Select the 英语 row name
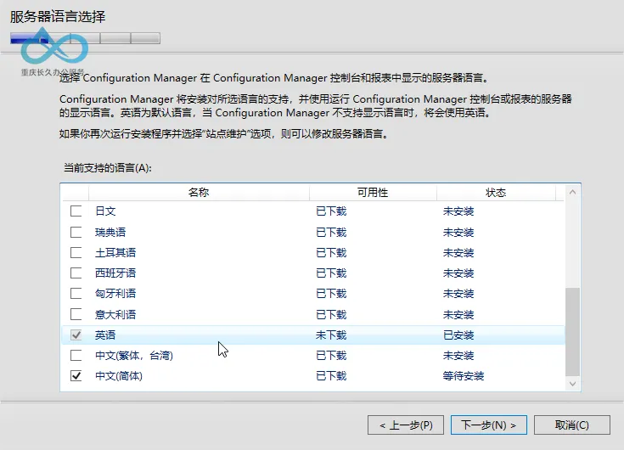The height and width of the screenshot is (450, 624). (105, 335)
